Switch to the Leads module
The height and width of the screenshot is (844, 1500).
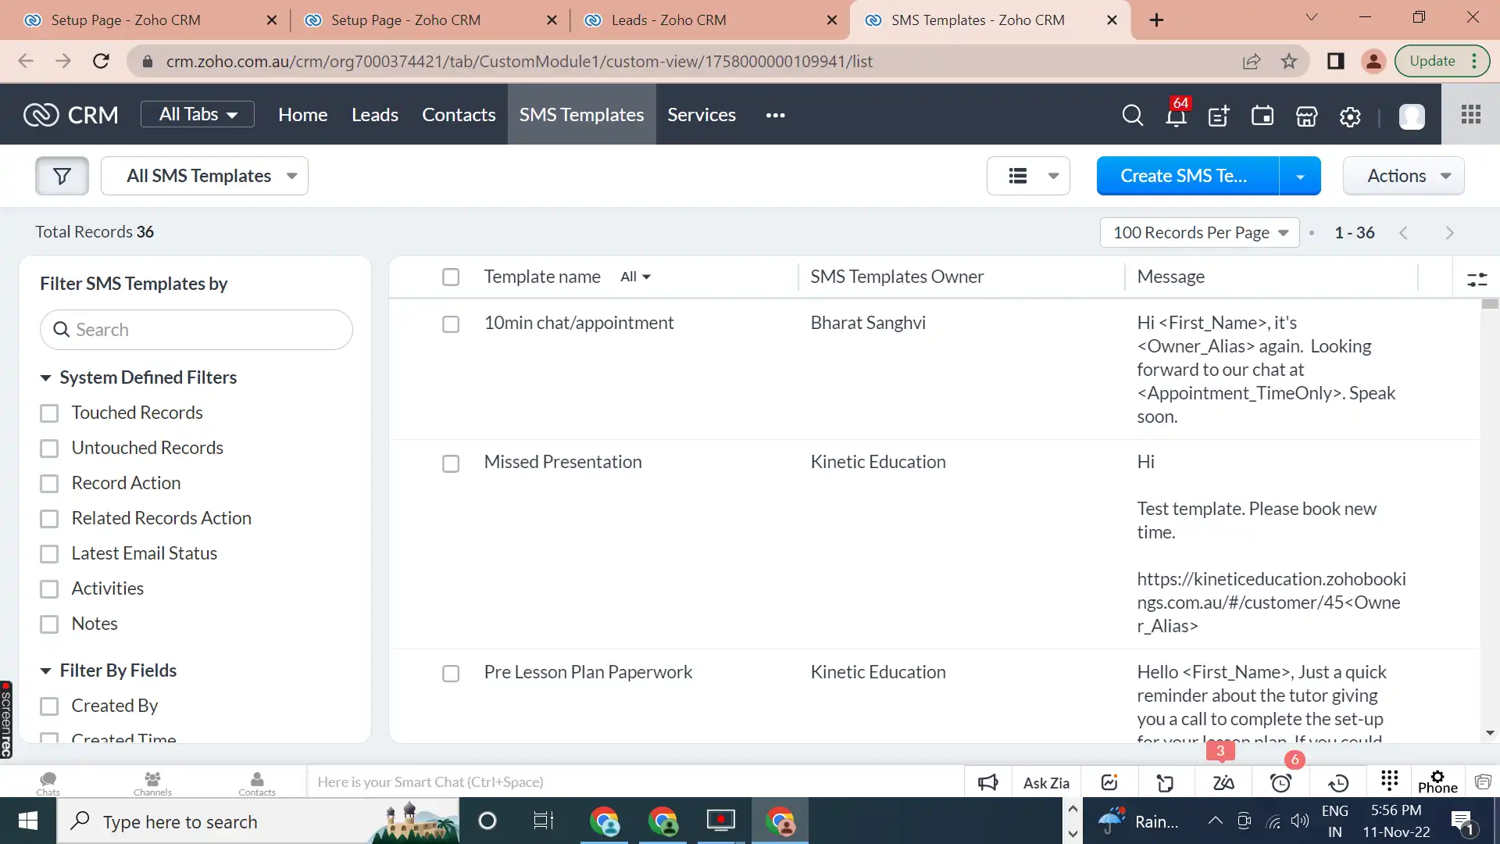tap(374, 115)
